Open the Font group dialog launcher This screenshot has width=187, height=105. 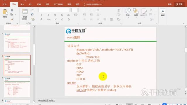click(x=78, y=24)
